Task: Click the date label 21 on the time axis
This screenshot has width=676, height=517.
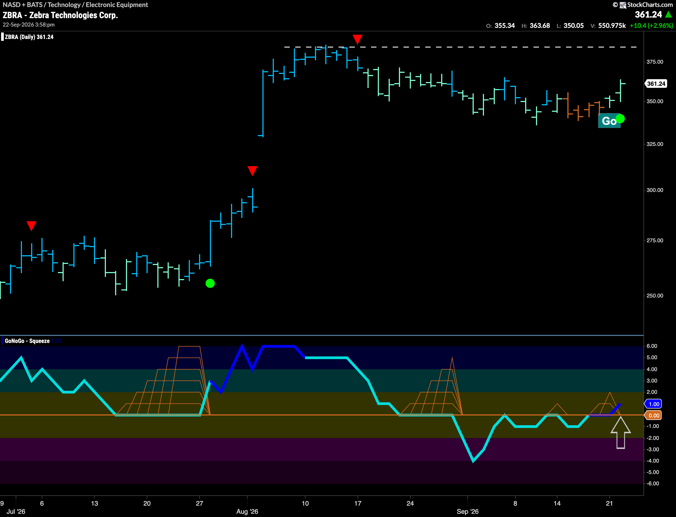Action: [609, 503]
